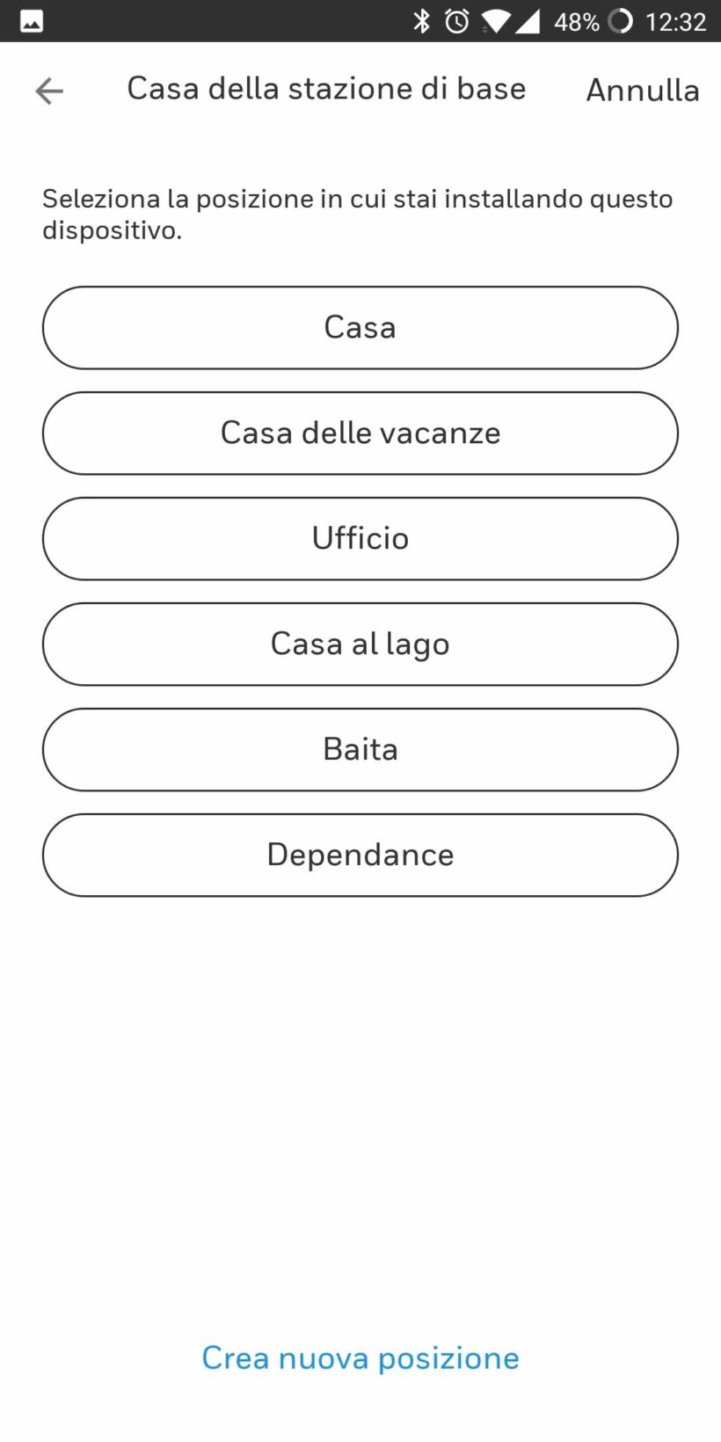Image resolution: width=721 pixels, height=1442 pixels.
Task: Click the cellular signal strength icon
Action: coord(528,21)
